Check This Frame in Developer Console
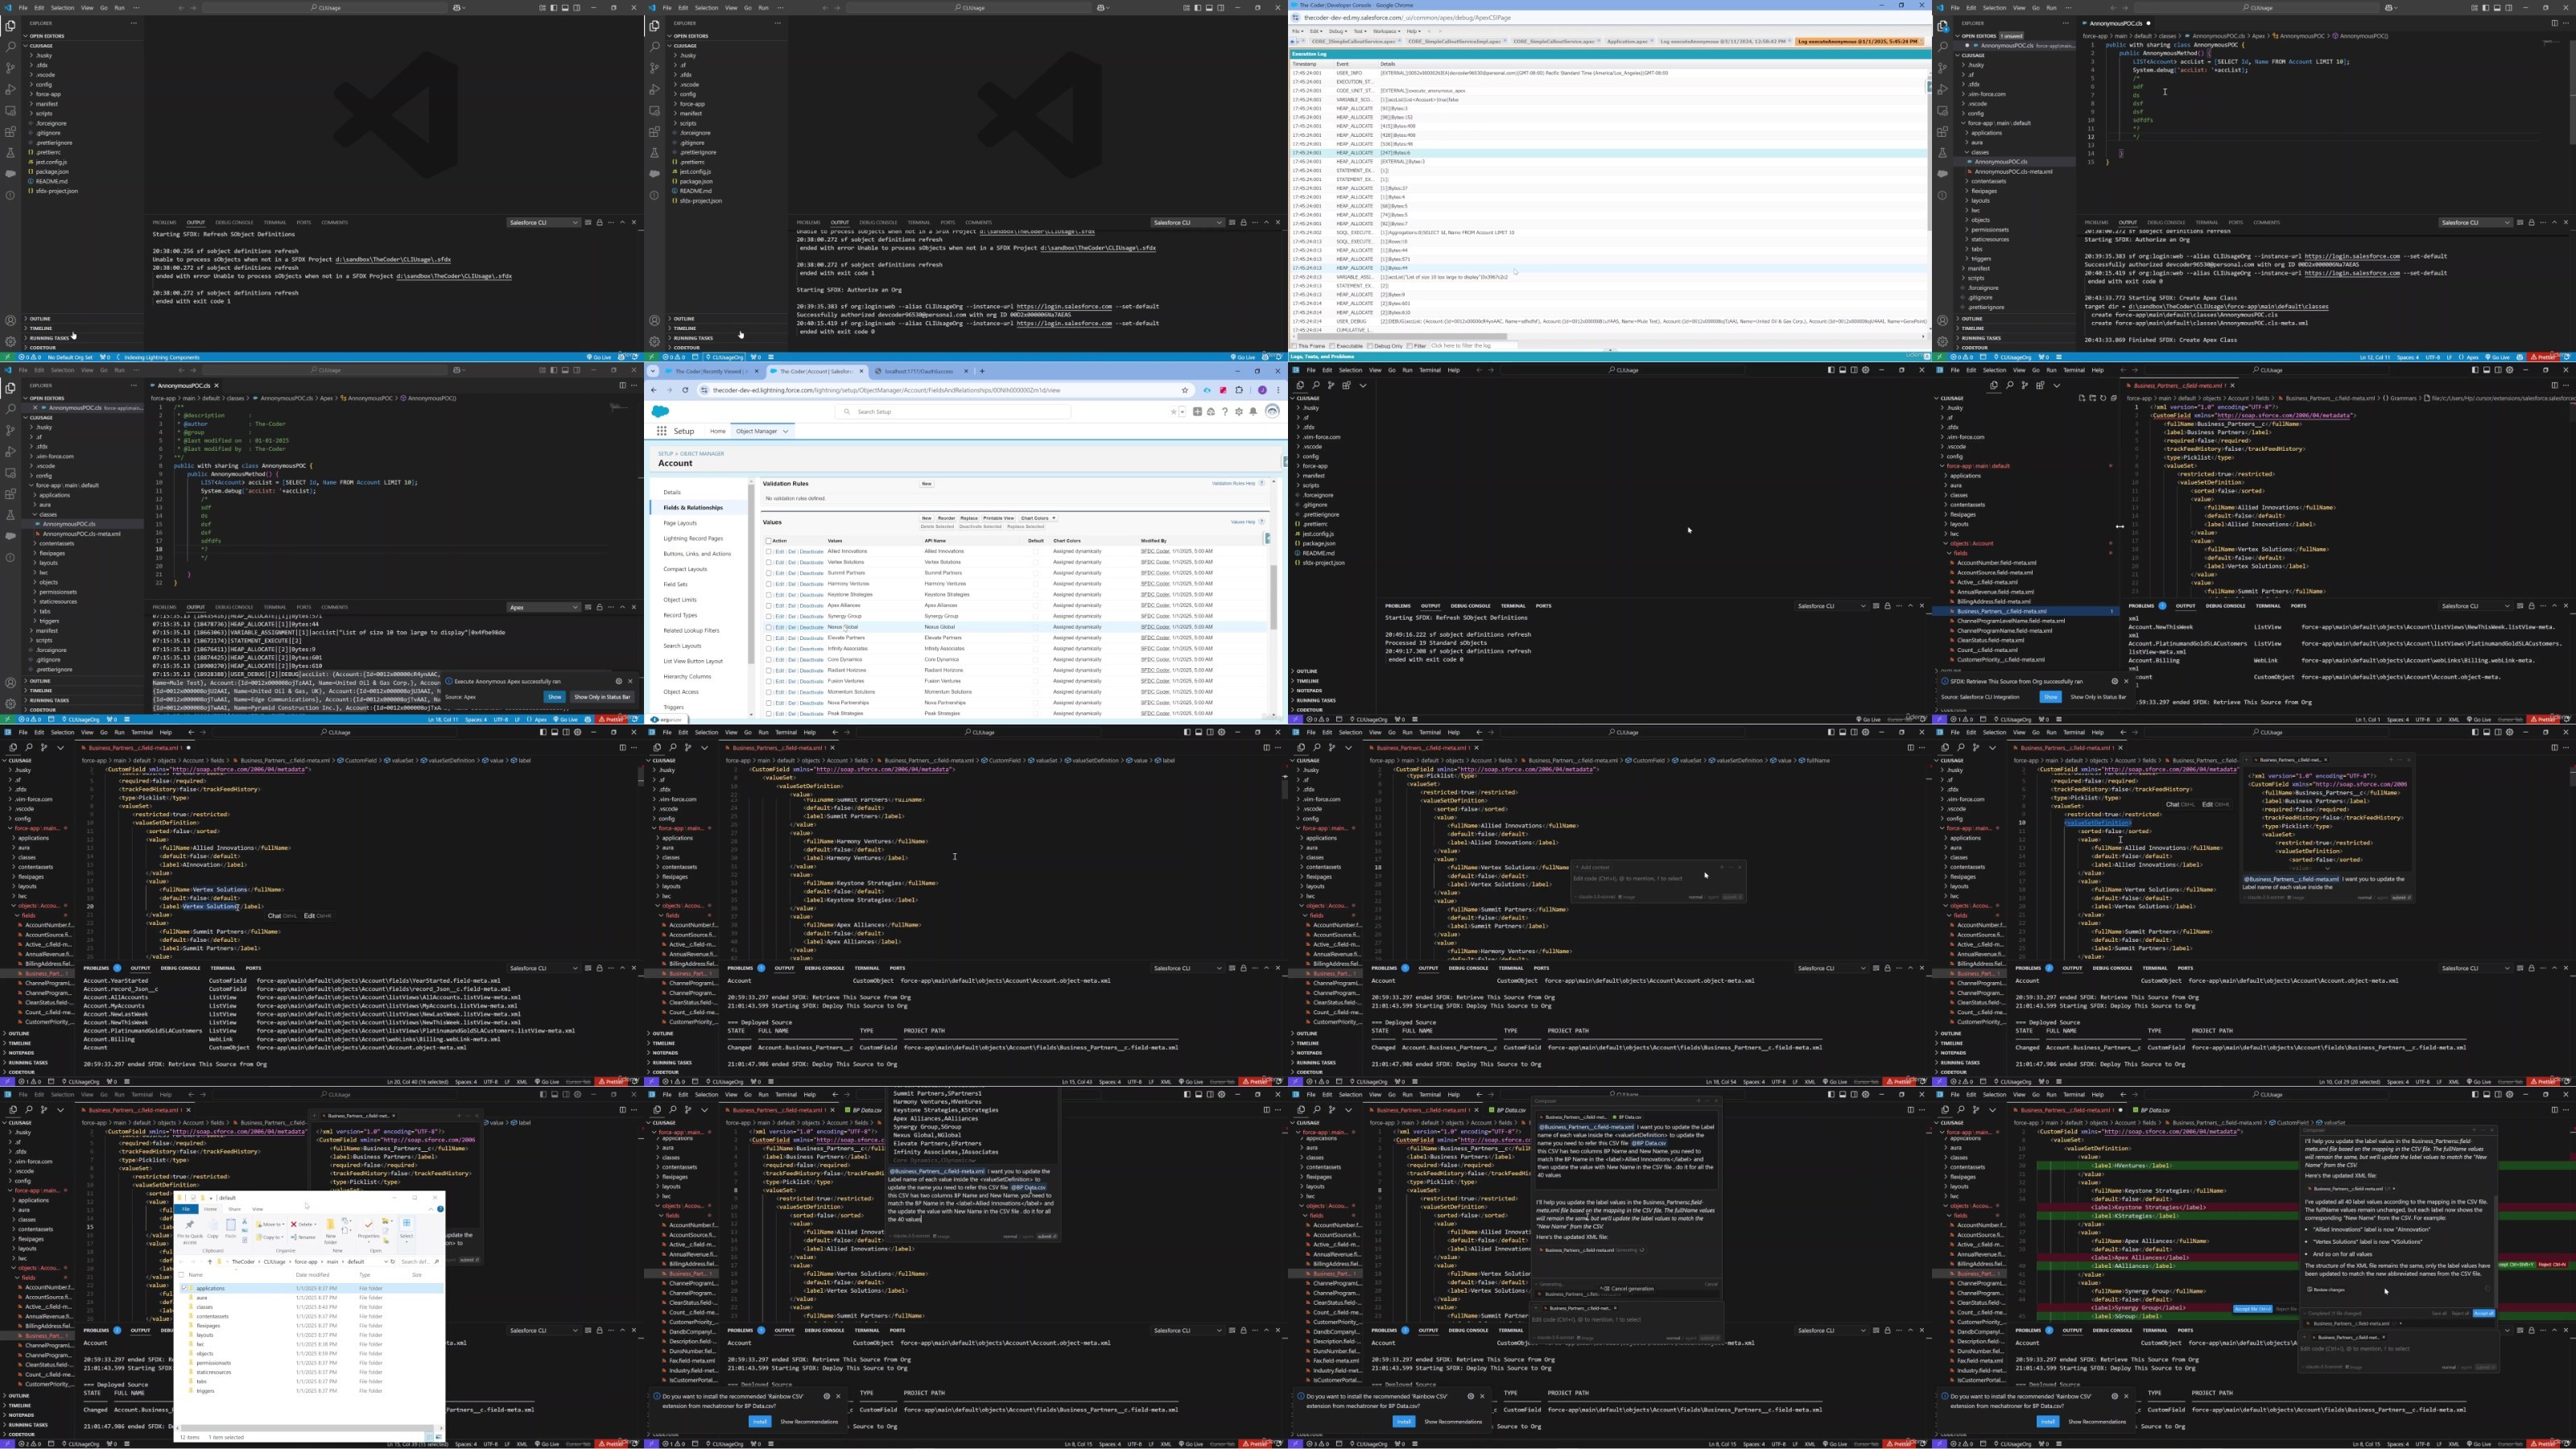 1295,346
